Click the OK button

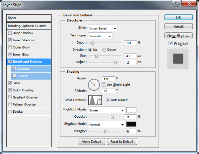click(178, 17)
